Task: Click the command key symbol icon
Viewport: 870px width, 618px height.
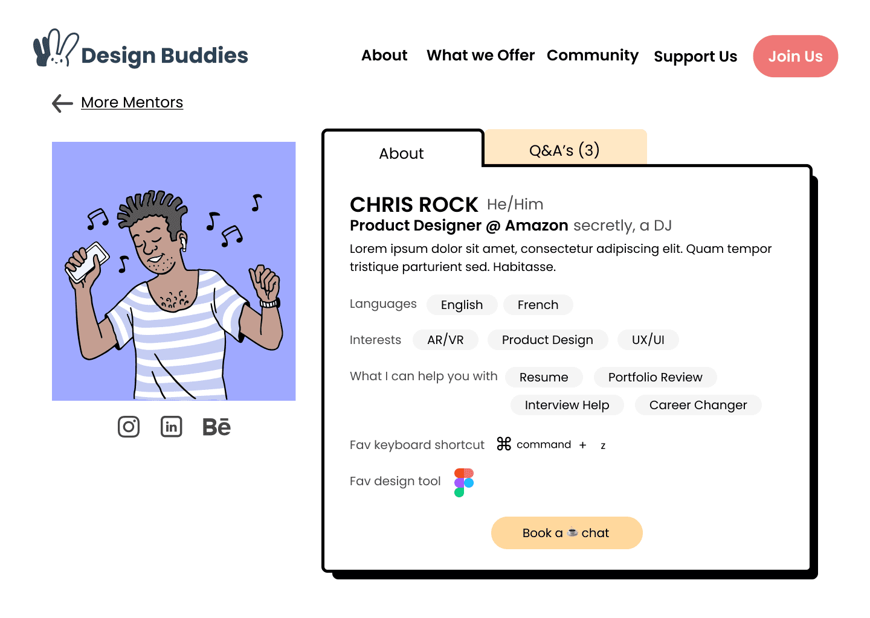Action: 504,444
